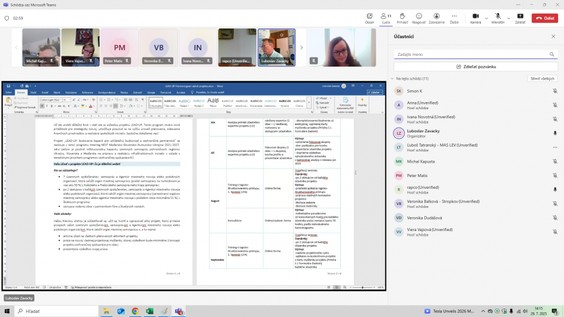Viewport: 564px width, 317px height.
Task: Unmute using the Mikrofón button
Action: 498,18
